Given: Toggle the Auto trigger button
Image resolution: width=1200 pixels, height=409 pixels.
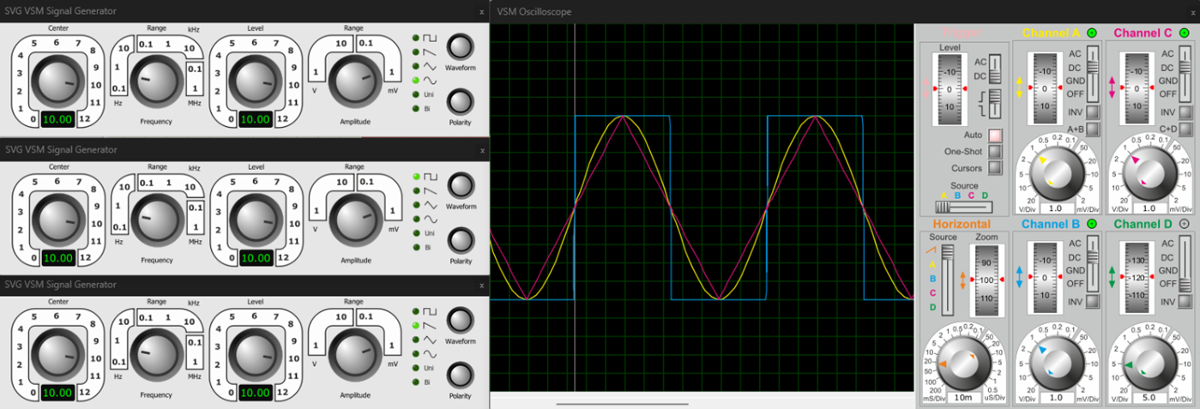Looking at the screenshot, I should (x=996, y=135).
